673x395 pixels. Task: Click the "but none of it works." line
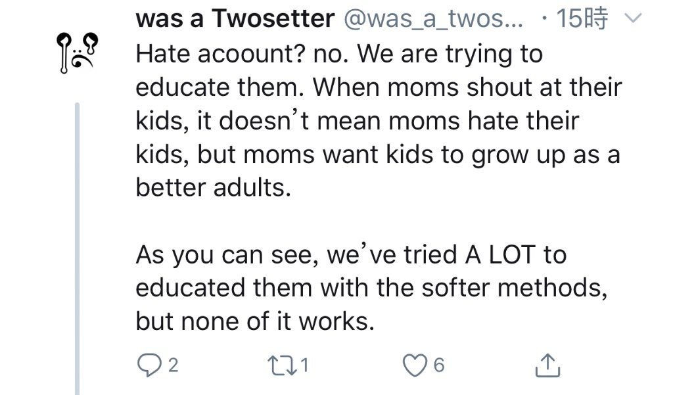pos(255,321)
